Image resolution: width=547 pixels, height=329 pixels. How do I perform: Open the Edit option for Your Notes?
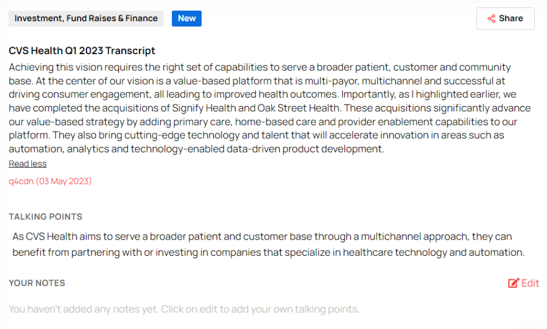click(523, 283)
